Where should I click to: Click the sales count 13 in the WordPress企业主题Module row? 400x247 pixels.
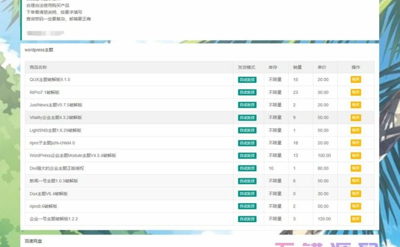[295, 155]
